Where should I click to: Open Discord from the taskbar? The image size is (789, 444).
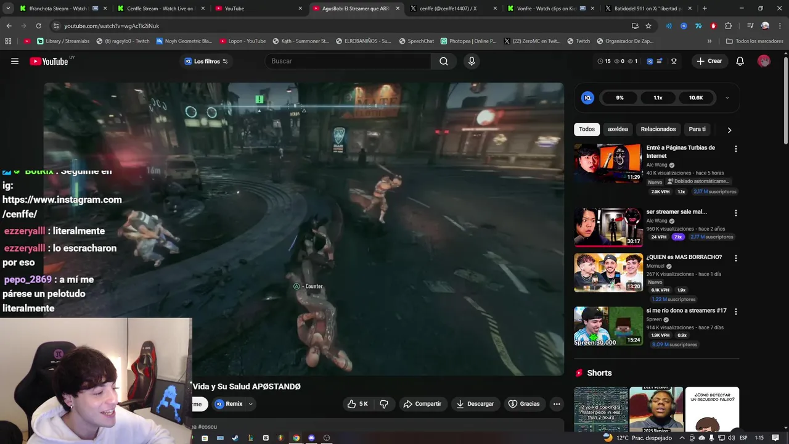[x=311, y=438]
